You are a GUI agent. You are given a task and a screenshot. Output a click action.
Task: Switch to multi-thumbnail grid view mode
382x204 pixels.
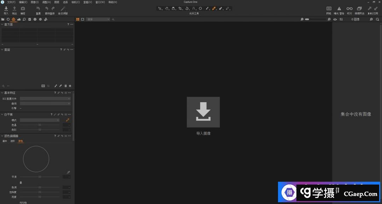[78, 19]
